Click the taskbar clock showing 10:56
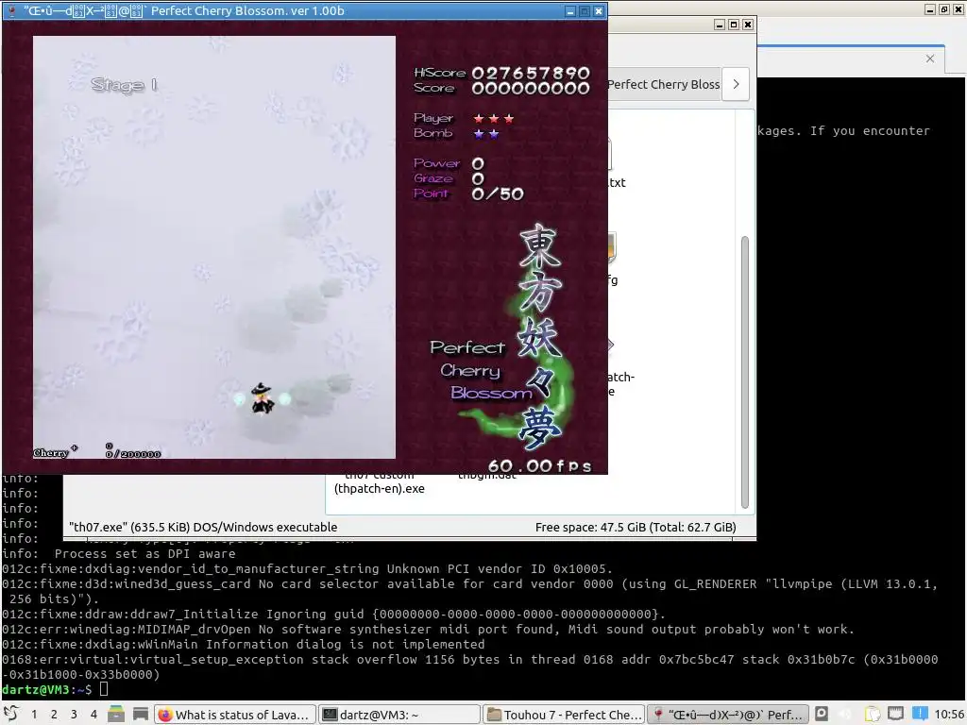 click(949, 715)
